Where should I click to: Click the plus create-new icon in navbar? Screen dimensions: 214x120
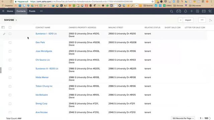point(192,11)
